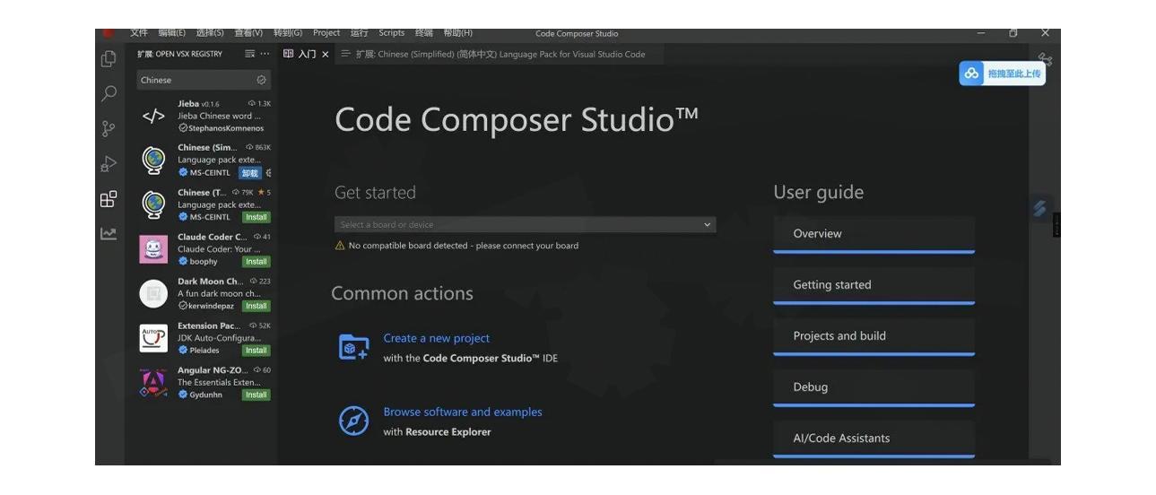Click the blue floating side widget icon

click(1039, 208)
